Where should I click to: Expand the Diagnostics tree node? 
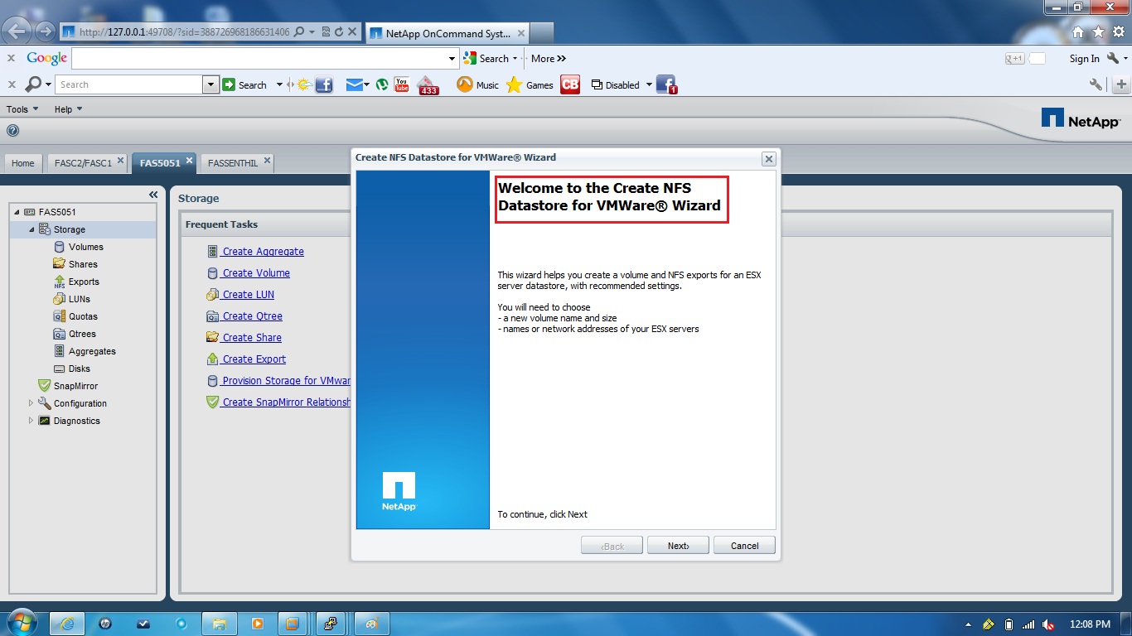(31, 421)
